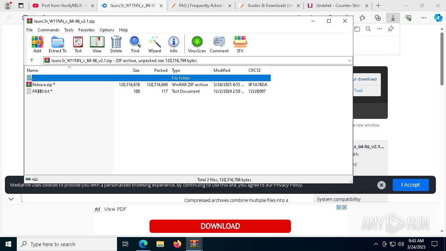Launch the Wizard tool

click(x=154, y=44)
